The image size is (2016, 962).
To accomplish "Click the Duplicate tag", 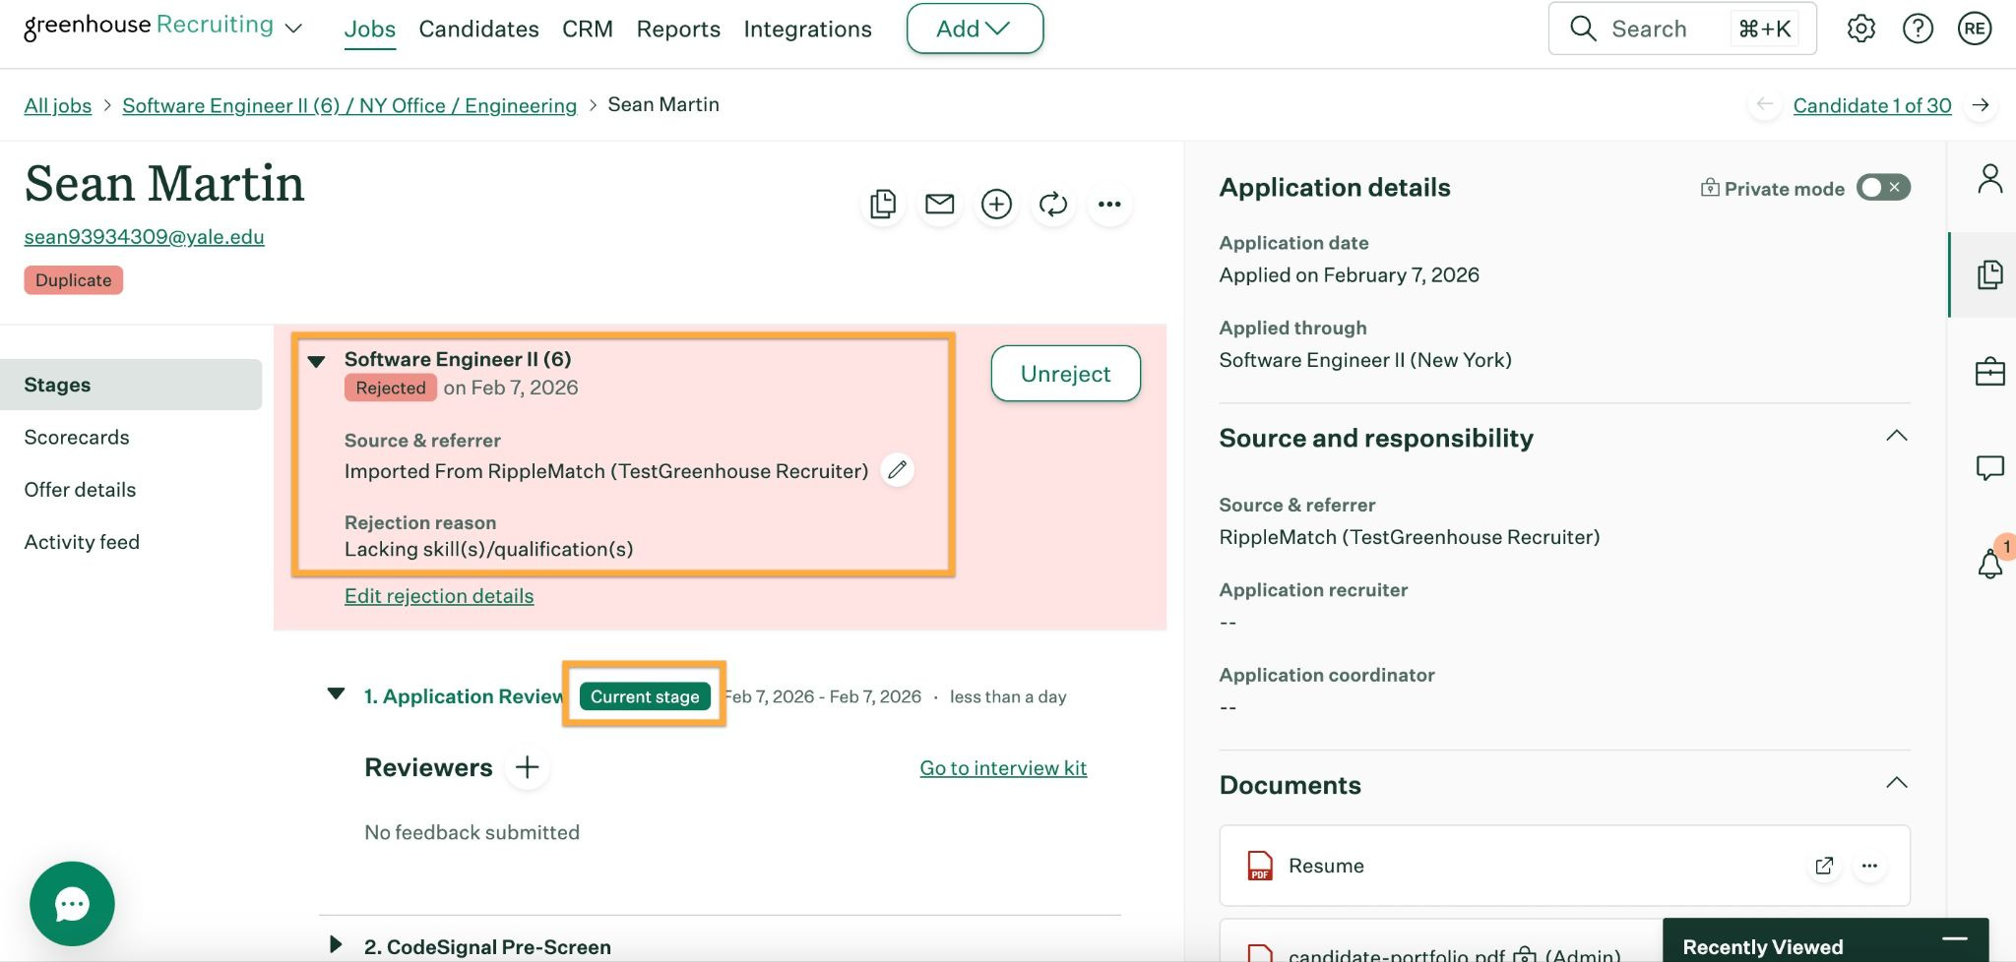I will tap(74, 280).
